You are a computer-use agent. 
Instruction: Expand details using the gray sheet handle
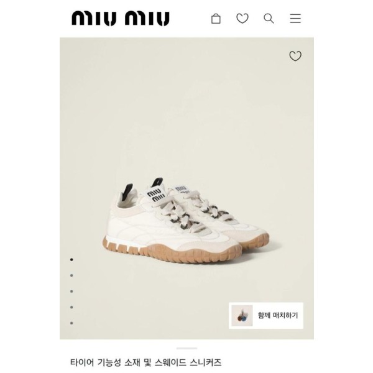click(186, 348)
